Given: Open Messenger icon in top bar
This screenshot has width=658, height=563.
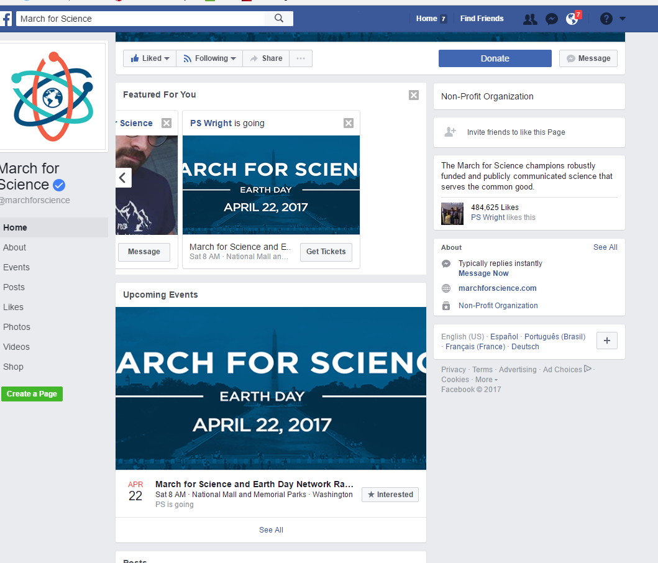Looking at the screenshot, I should (x=551, y=19).
